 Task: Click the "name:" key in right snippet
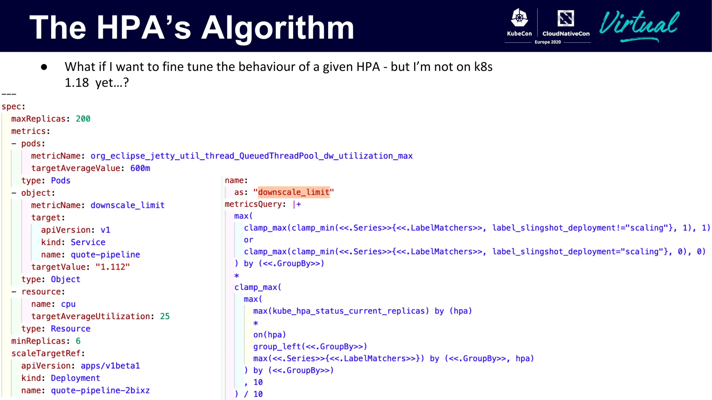(236, 181)
